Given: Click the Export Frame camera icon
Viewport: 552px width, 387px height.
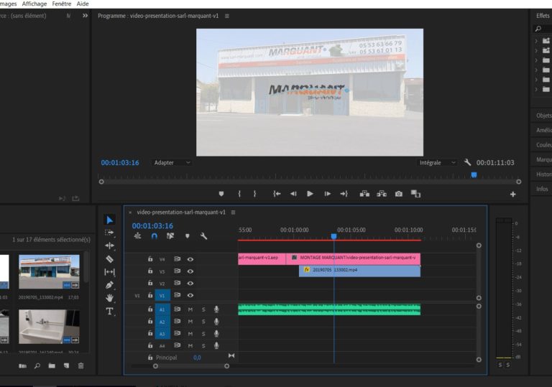Looking at the screenshot, I should click(x=398, y=194).
